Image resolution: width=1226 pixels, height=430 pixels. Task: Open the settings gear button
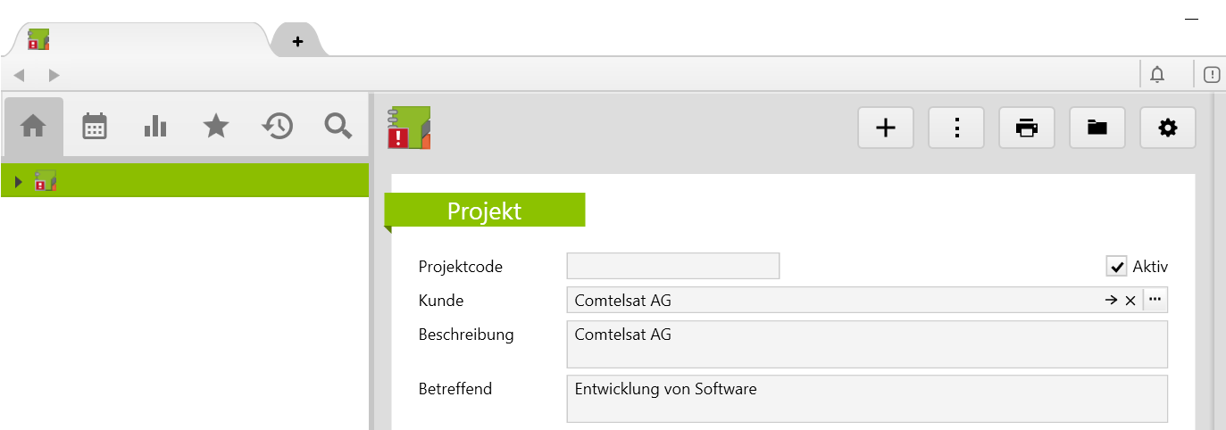pos(1168,128)
